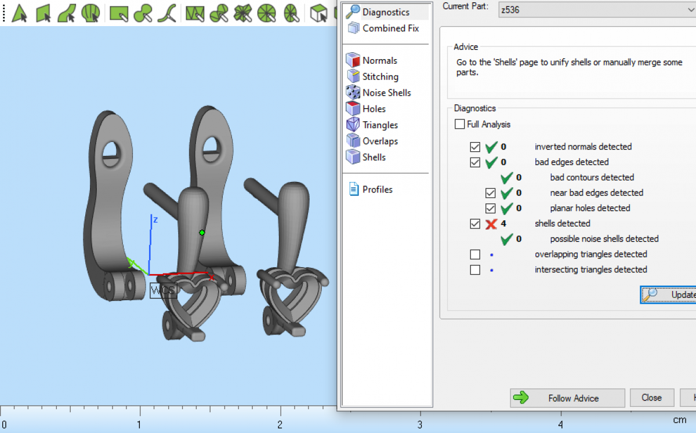This screenshot has width=696, height=433.
Task: Check intersecting triangles detected option
Action: click(x=476, y=270)
